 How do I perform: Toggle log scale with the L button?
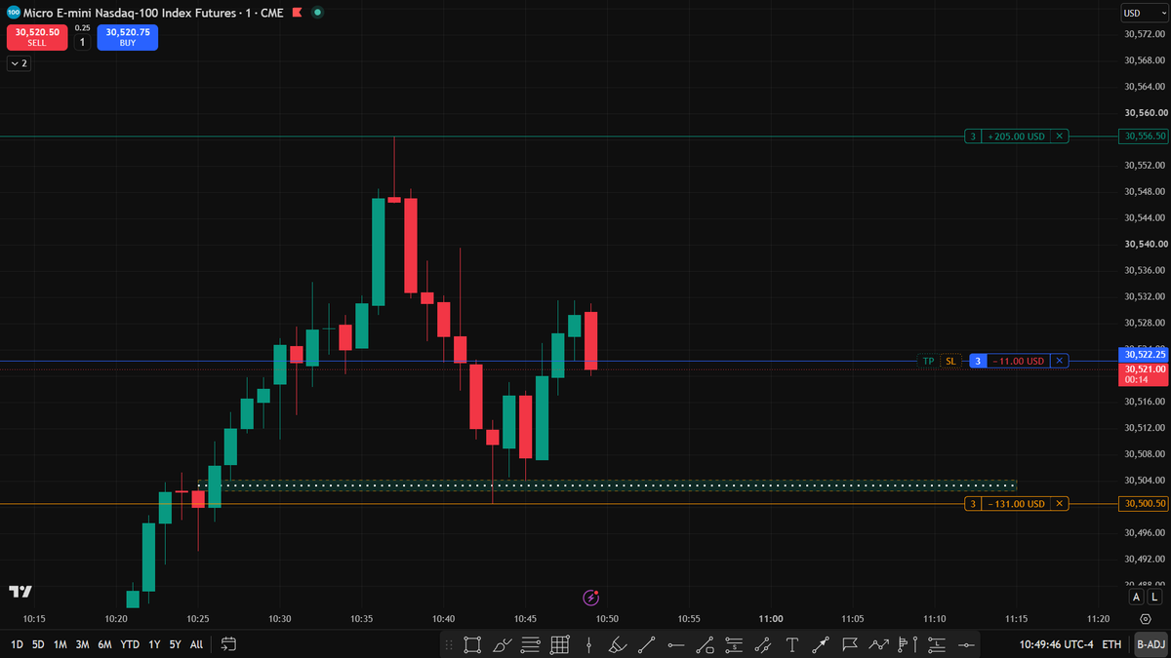tap(1155, 597)
